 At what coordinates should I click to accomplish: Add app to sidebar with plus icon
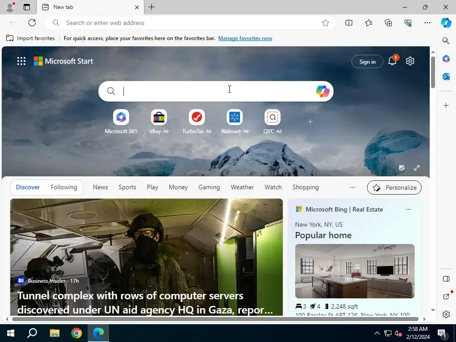[x=446, y=105]
